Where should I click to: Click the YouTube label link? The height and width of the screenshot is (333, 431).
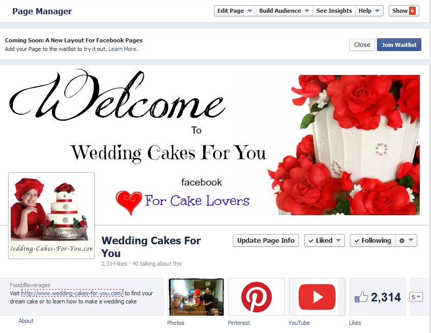tap(299, 323)
